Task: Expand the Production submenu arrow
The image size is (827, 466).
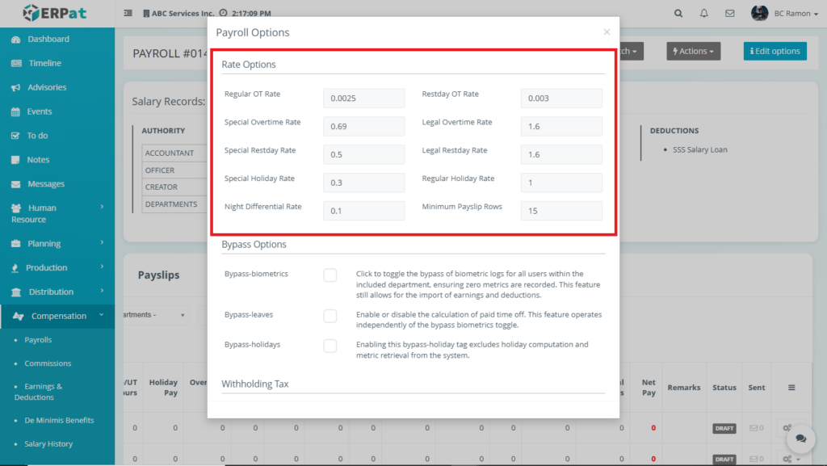Action: 103,267
